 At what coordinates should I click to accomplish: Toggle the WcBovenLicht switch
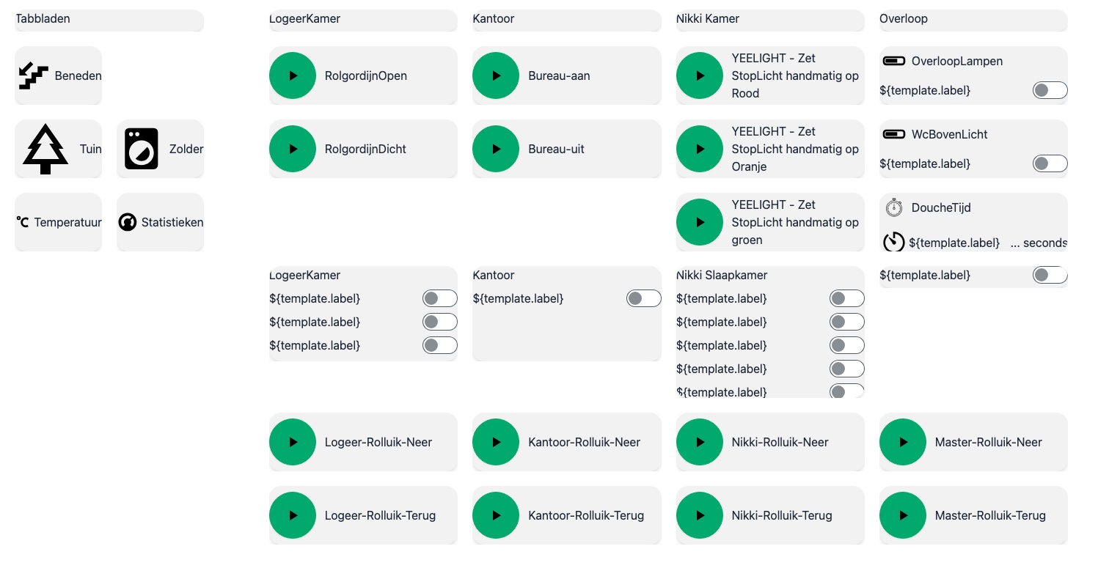tap(1050, 163)
